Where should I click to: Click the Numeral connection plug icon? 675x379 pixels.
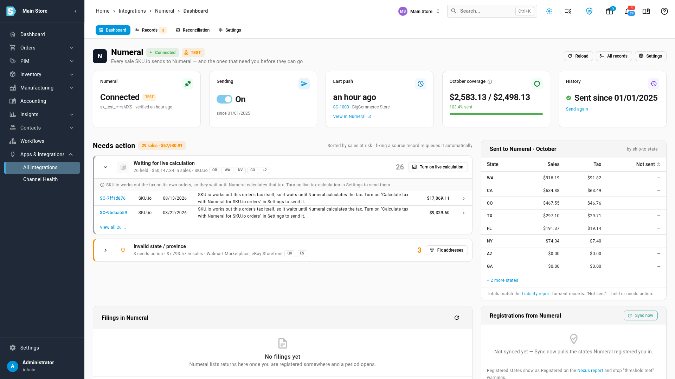coord(188,84)
